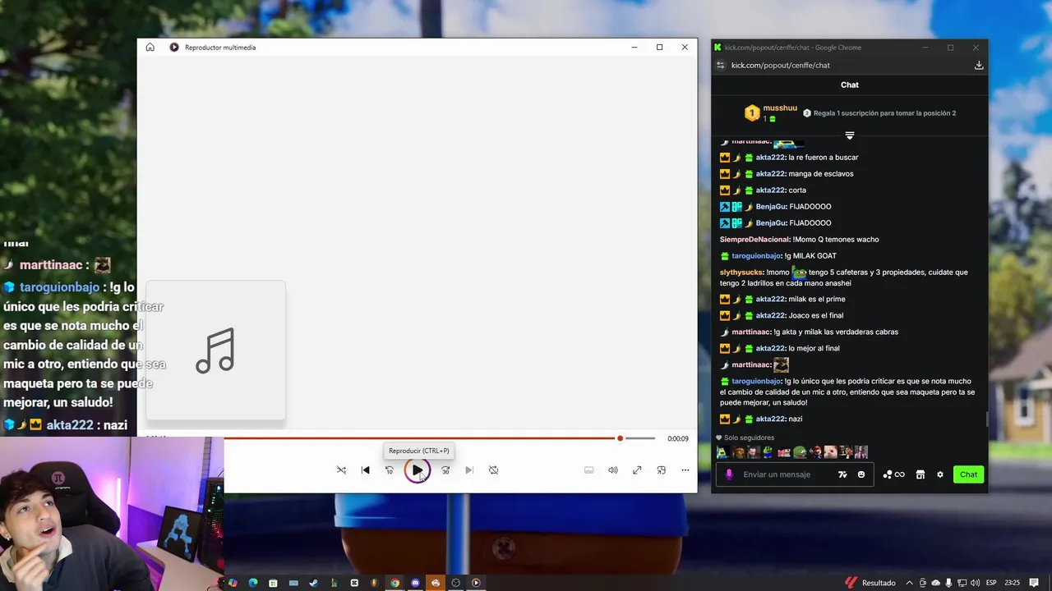Click the red seek bar handle
Image resolution: width=1052 pixels, height=591 pixels.
tap(620, 438)
